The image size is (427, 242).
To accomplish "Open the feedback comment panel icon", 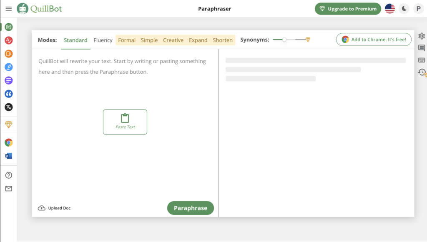I will point(422,48).
